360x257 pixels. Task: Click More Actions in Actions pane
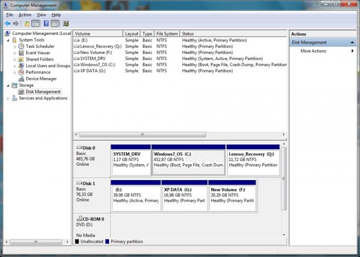[x=313, y=51]
